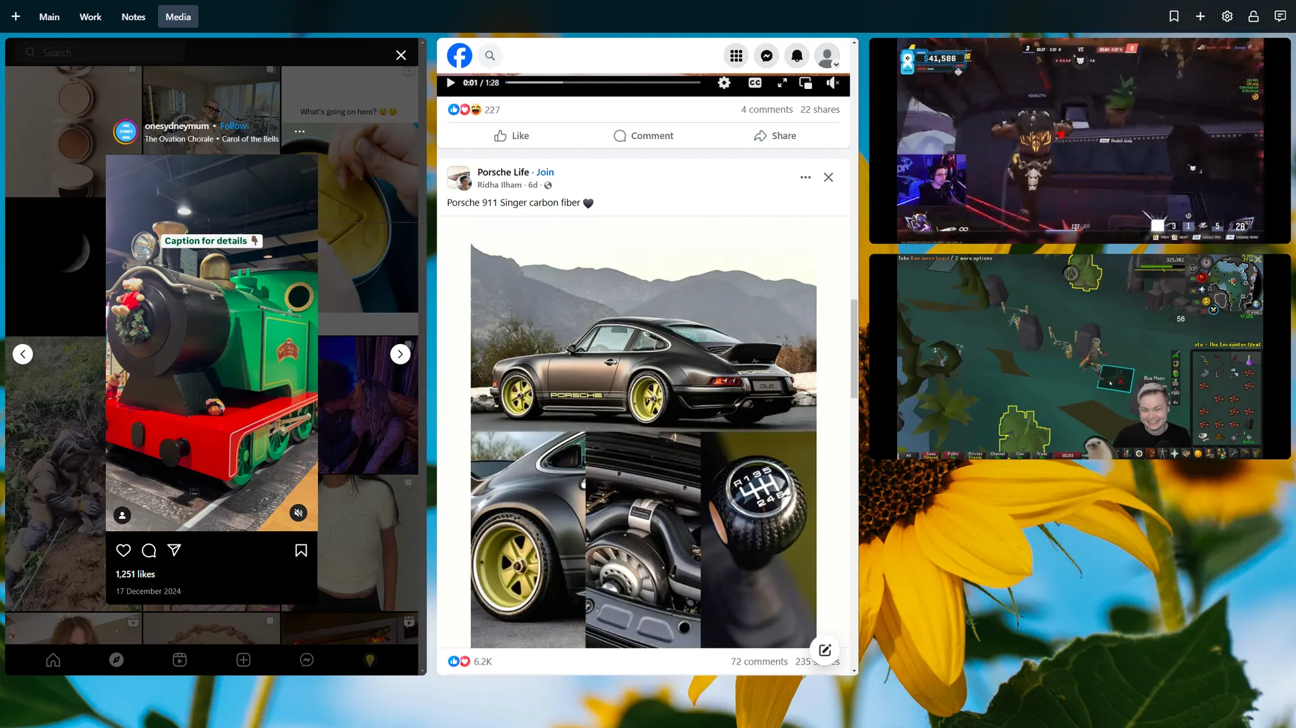Image resolution: width=1296 pixels, height=728 pixels.
Task: Like the Instagram post with the heart
Action: click(x=124, y=551)
